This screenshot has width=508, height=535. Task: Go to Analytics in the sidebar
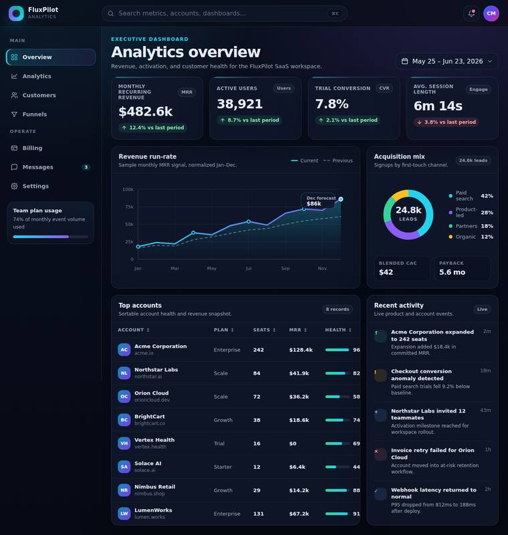(x=51, y=76)
